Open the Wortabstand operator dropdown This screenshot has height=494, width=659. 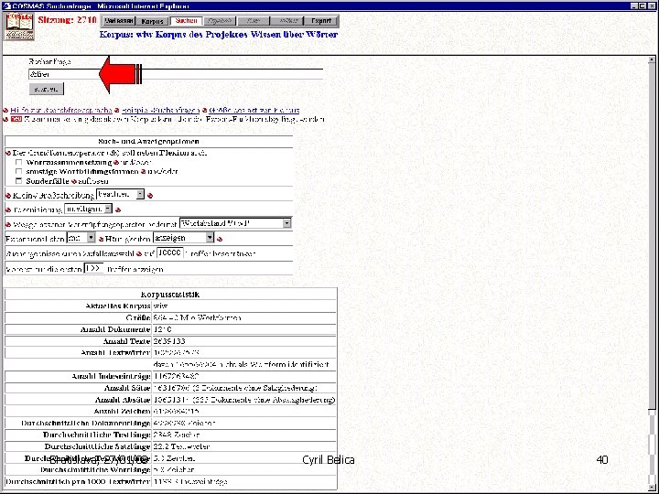pos(235,223)
